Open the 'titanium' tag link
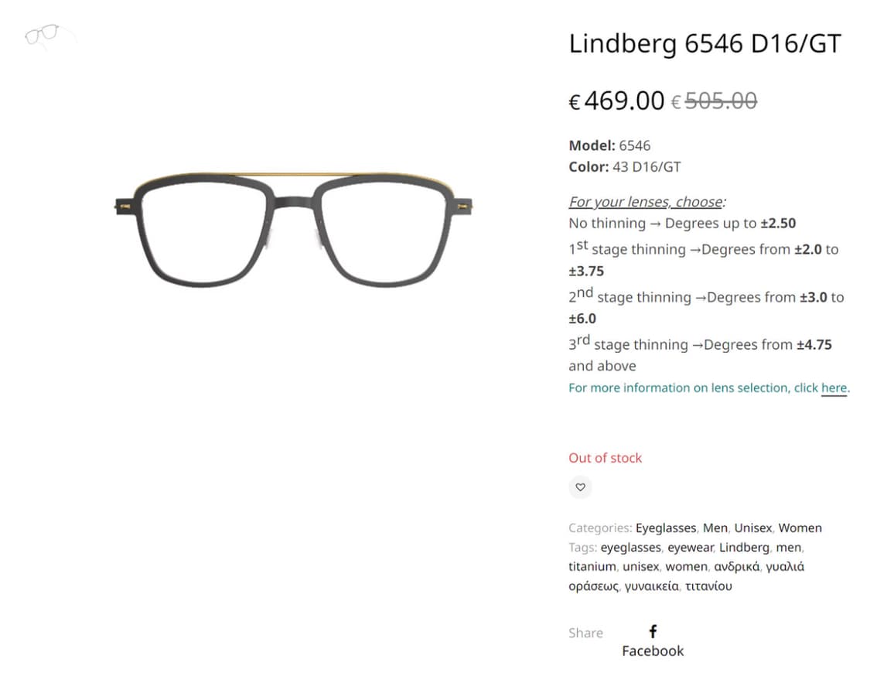The width and height of the screenshot is (870, 683). [592, 566]
